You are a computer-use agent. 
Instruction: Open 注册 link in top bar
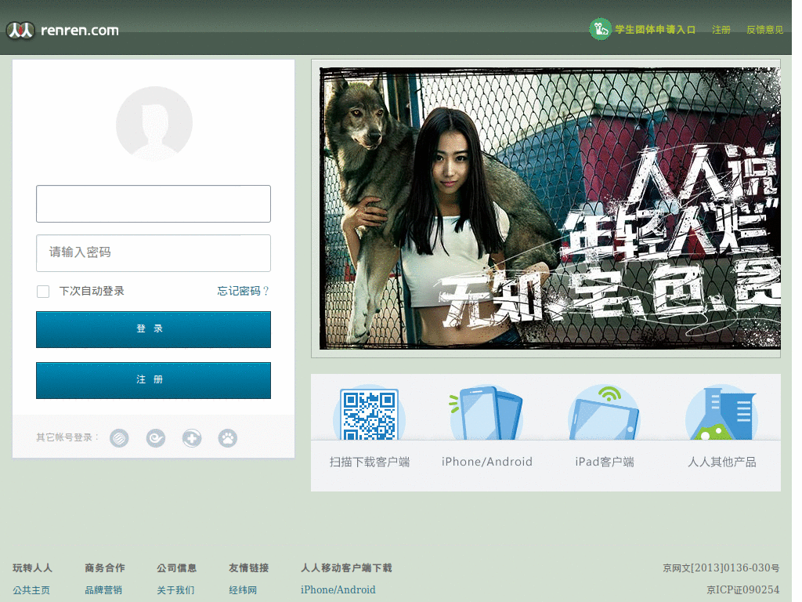pos(721,30)
